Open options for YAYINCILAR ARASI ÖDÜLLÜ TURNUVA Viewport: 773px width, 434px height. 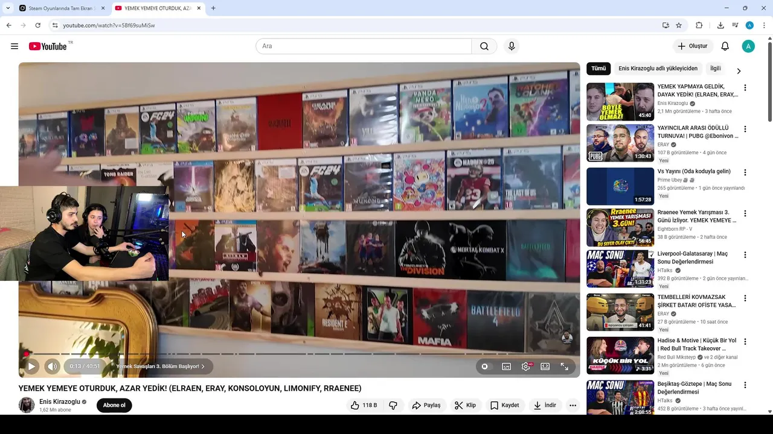click(745, 129)
